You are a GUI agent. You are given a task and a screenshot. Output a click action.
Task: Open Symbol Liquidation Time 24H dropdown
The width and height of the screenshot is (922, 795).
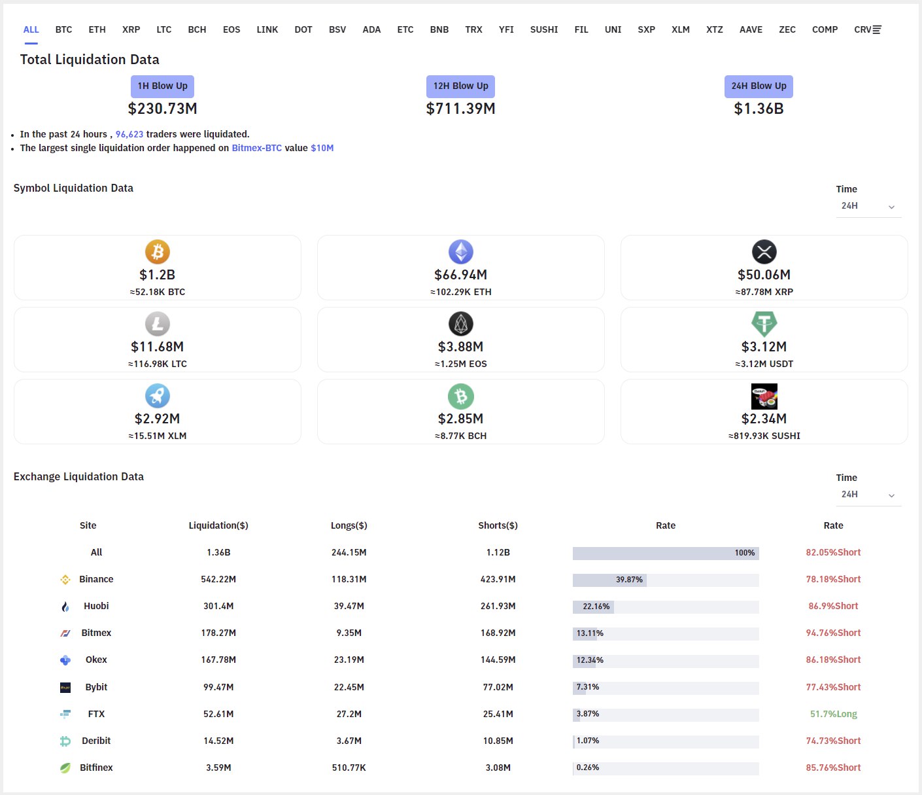coord(868,206)
